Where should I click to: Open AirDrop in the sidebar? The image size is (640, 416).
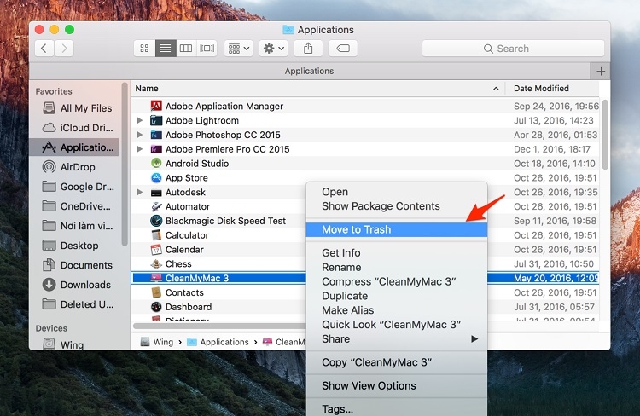[x=78, y=167]
